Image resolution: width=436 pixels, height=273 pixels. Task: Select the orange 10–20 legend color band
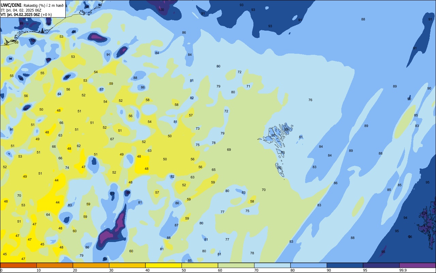pos(54,265)
